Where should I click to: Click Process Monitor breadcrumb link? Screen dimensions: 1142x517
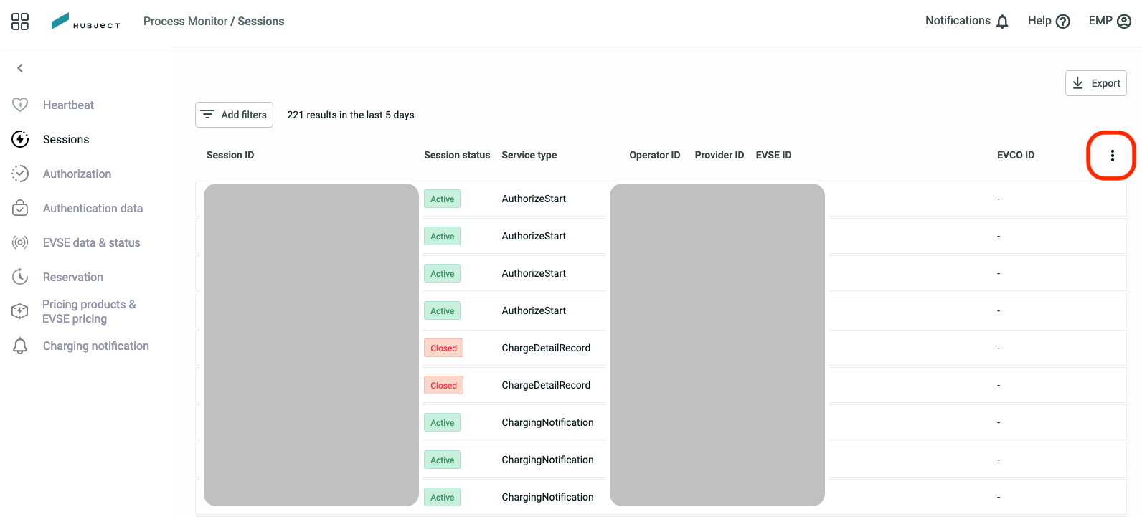point(185,22)
